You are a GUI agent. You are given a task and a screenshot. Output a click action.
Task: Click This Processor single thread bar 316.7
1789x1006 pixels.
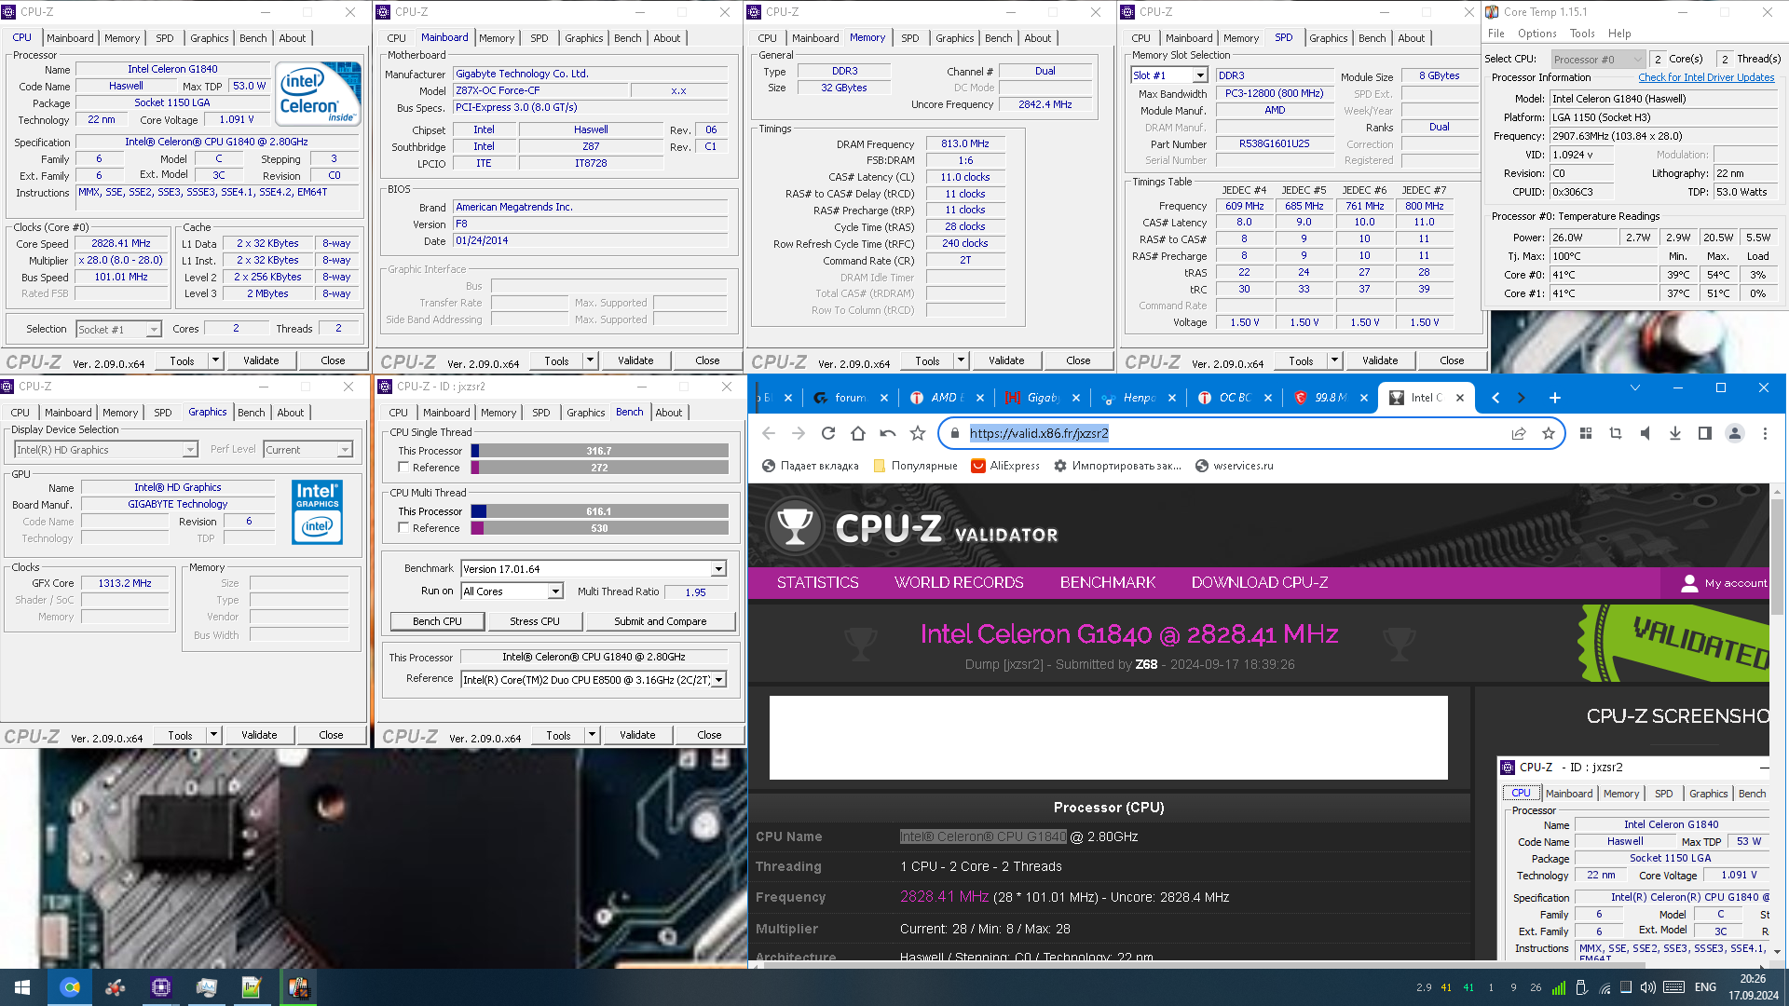[x=600, y=451]
